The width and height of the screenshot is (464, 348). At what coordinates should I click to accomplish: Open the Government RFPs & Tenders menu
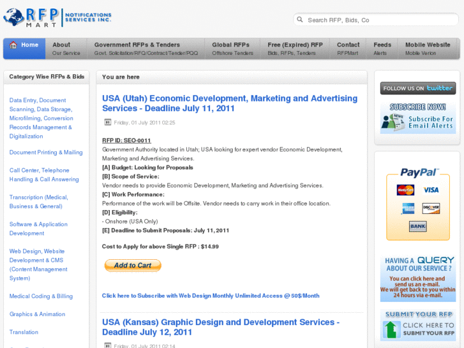pyautogui.click(x=137, y=49)
